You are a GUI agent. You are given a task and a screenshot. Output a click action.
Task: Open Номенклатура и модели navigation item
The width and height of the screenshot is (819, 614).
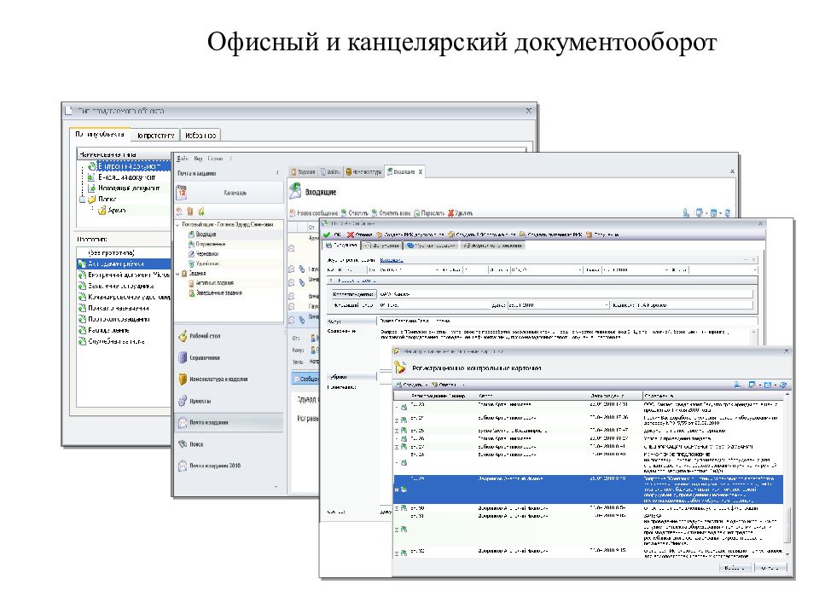coord(213,379)
